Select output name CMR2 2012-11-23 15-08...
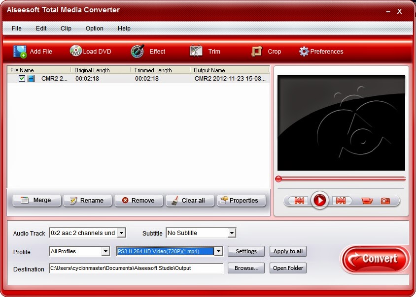The height and width of the screenshot is (297, 416). 230,79
